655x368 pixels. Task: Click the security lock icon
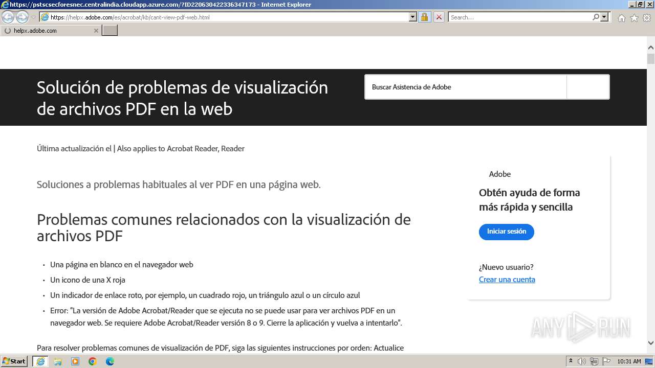tap(424, 17)
